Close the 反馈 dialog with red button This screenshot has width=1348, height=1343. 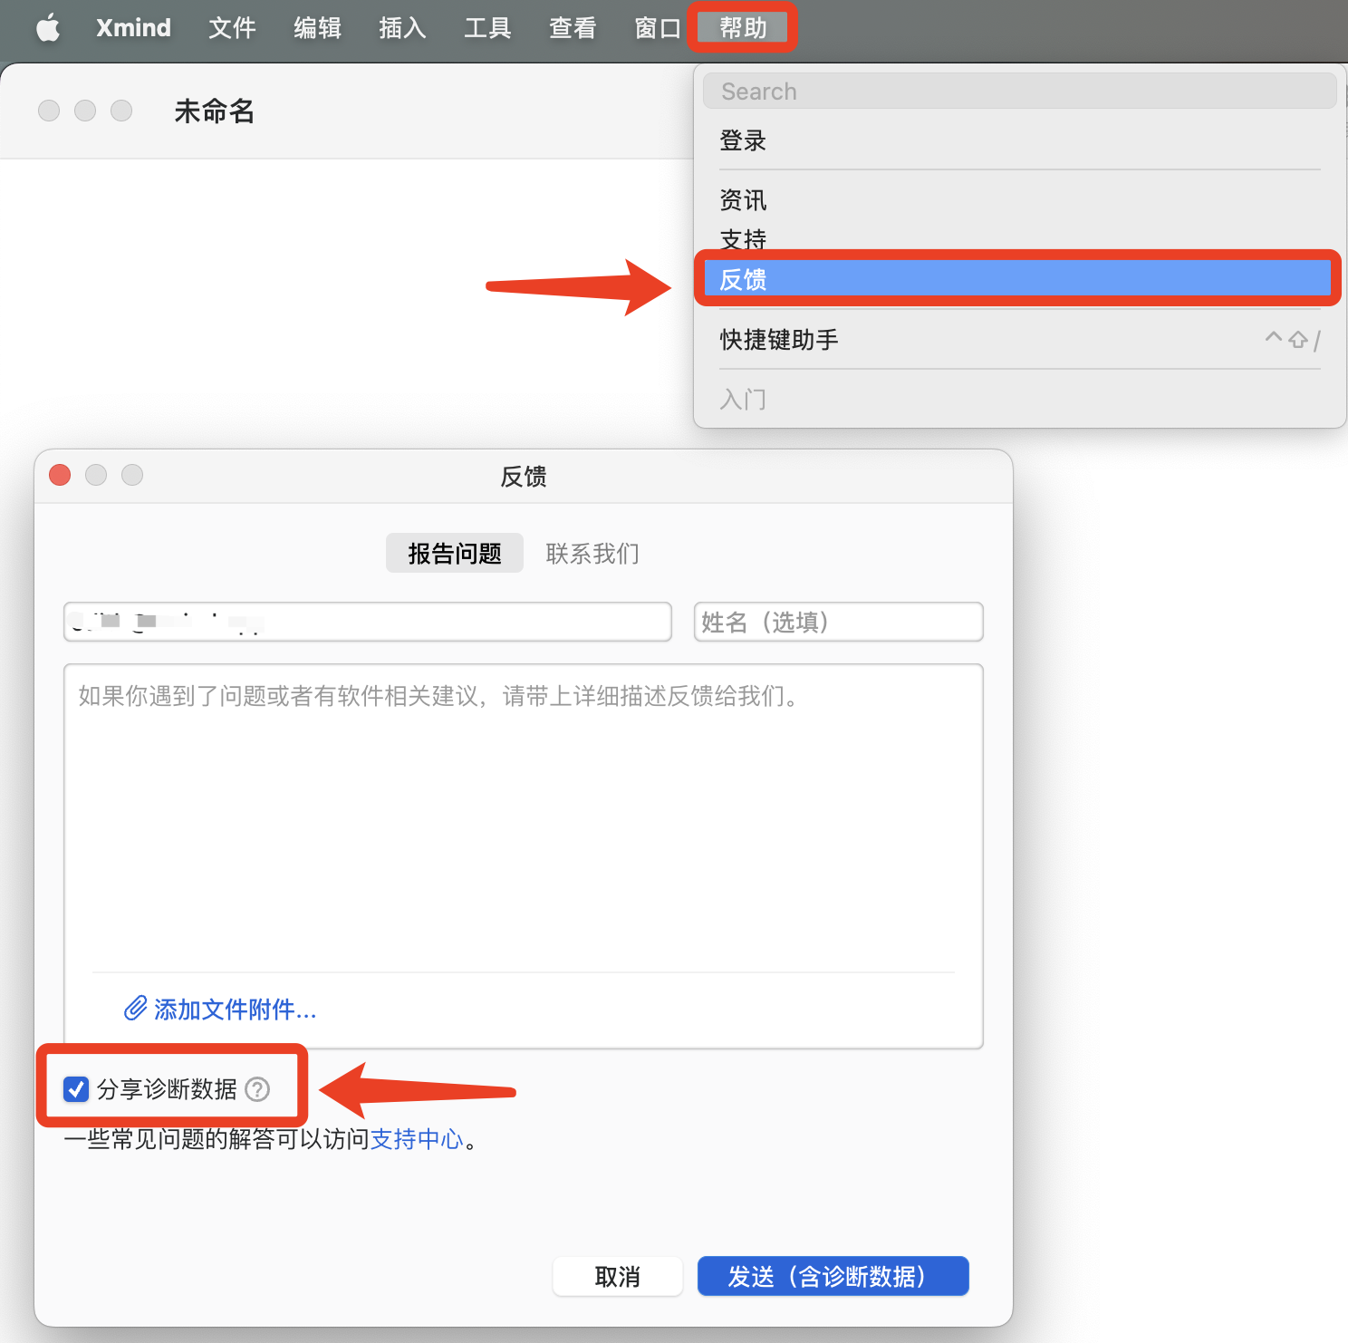60,475
